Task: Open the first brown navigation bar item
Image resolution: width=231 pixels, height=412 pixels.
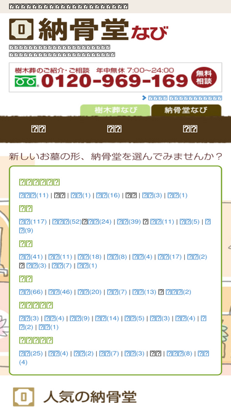Action: pyautogui.click(x=38, y=129)
